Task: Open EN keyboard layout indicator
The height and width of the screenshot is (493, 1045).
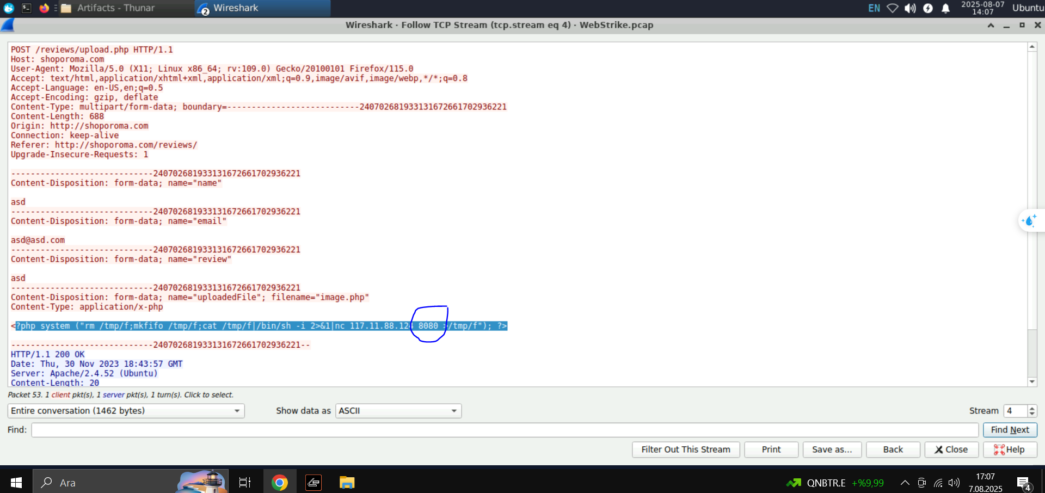Action: coord(874,8)
